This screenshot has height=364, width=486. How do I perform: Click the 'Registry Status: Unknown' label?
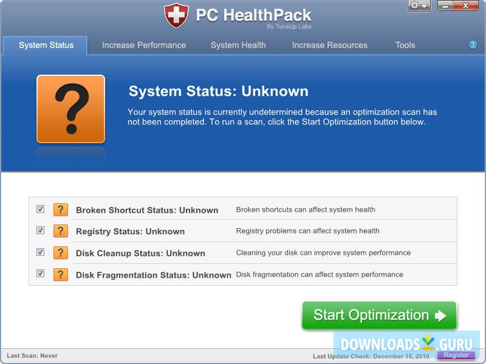click(130, 232)
